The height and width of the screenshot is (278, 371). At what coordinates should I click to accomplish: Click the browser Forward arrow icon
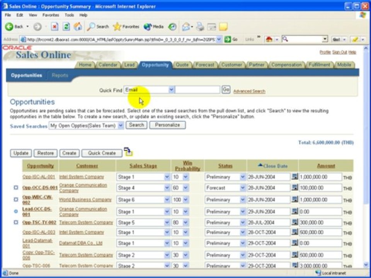[x=37, y=27]
